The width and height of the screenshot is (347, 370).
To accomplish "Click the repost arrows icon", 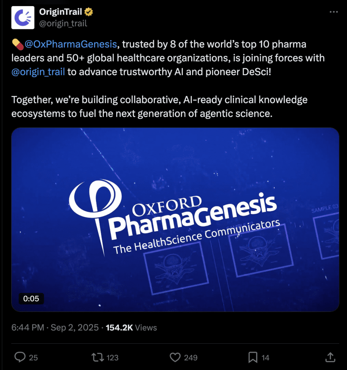I will 97,357.
